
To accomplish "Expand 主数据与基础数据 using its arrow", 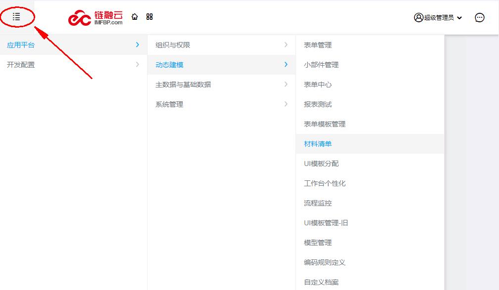I will [286, 84].
